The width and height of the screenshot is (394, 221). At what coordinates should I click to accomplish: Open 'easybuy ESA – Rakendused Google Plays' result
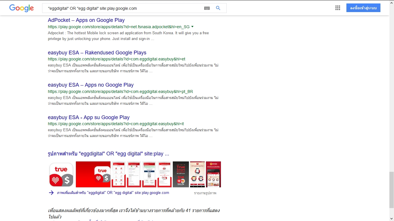click(97, 53)
